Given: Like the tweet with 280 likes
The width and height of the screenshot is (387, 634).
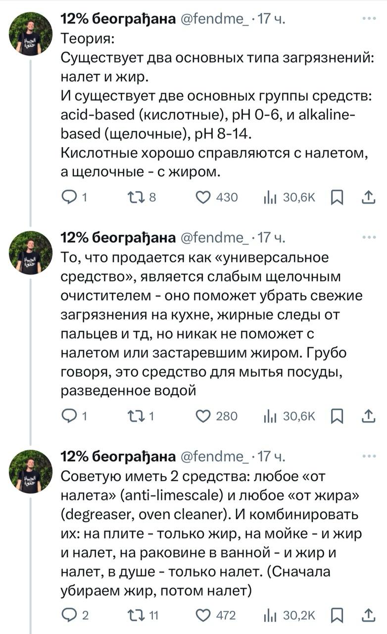Looking at the screenshot, I should 203,416.
